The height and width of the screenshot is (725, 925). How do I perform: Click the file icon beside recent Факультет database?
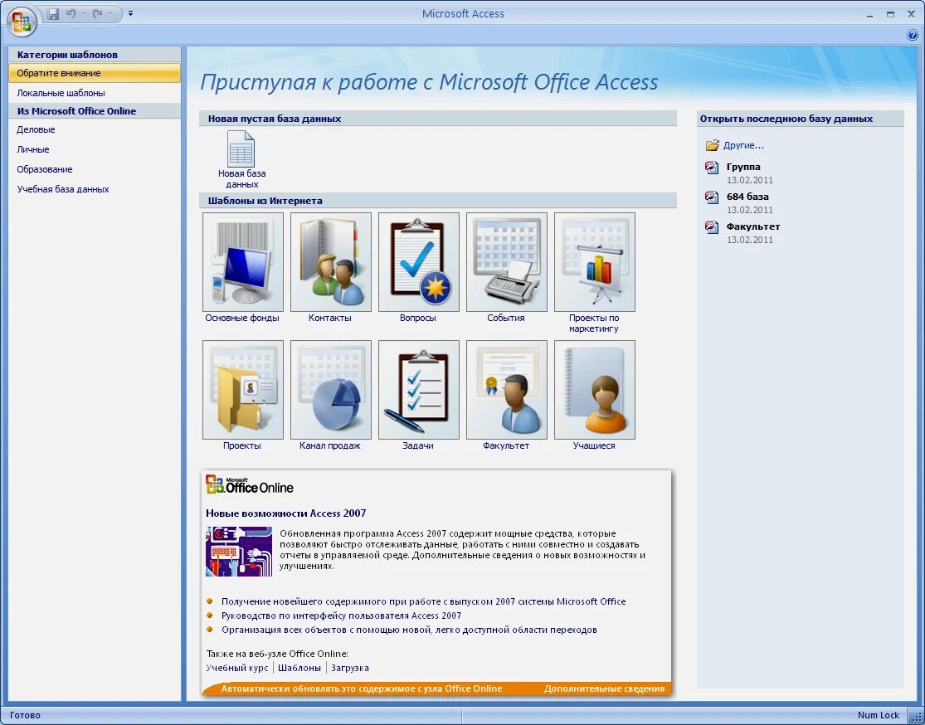[x=712, y=227]
